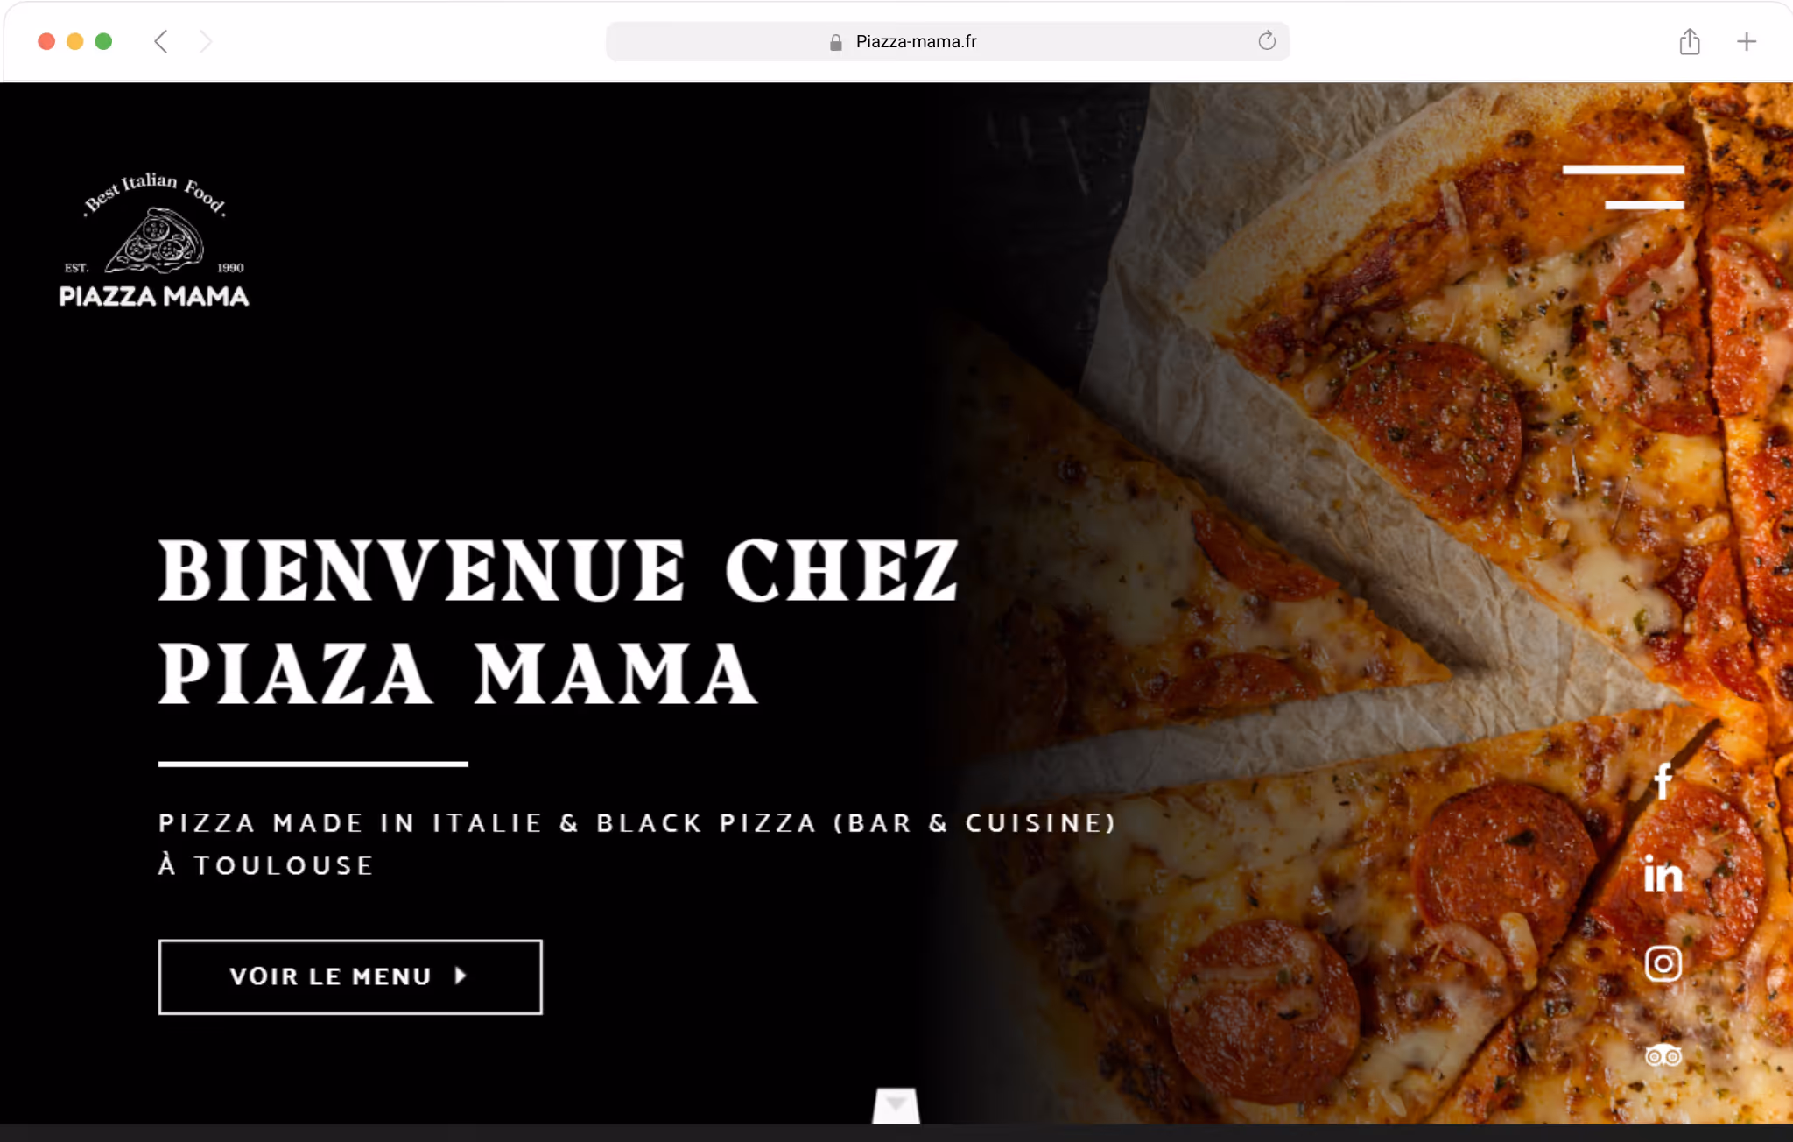The image size is (1793, 1142).
Task: Add a new tab with plus icon
Action: pos(1746,41)
